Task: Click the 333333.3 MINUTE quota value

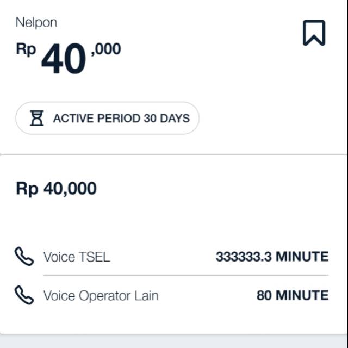Action: tap(272, 257)
